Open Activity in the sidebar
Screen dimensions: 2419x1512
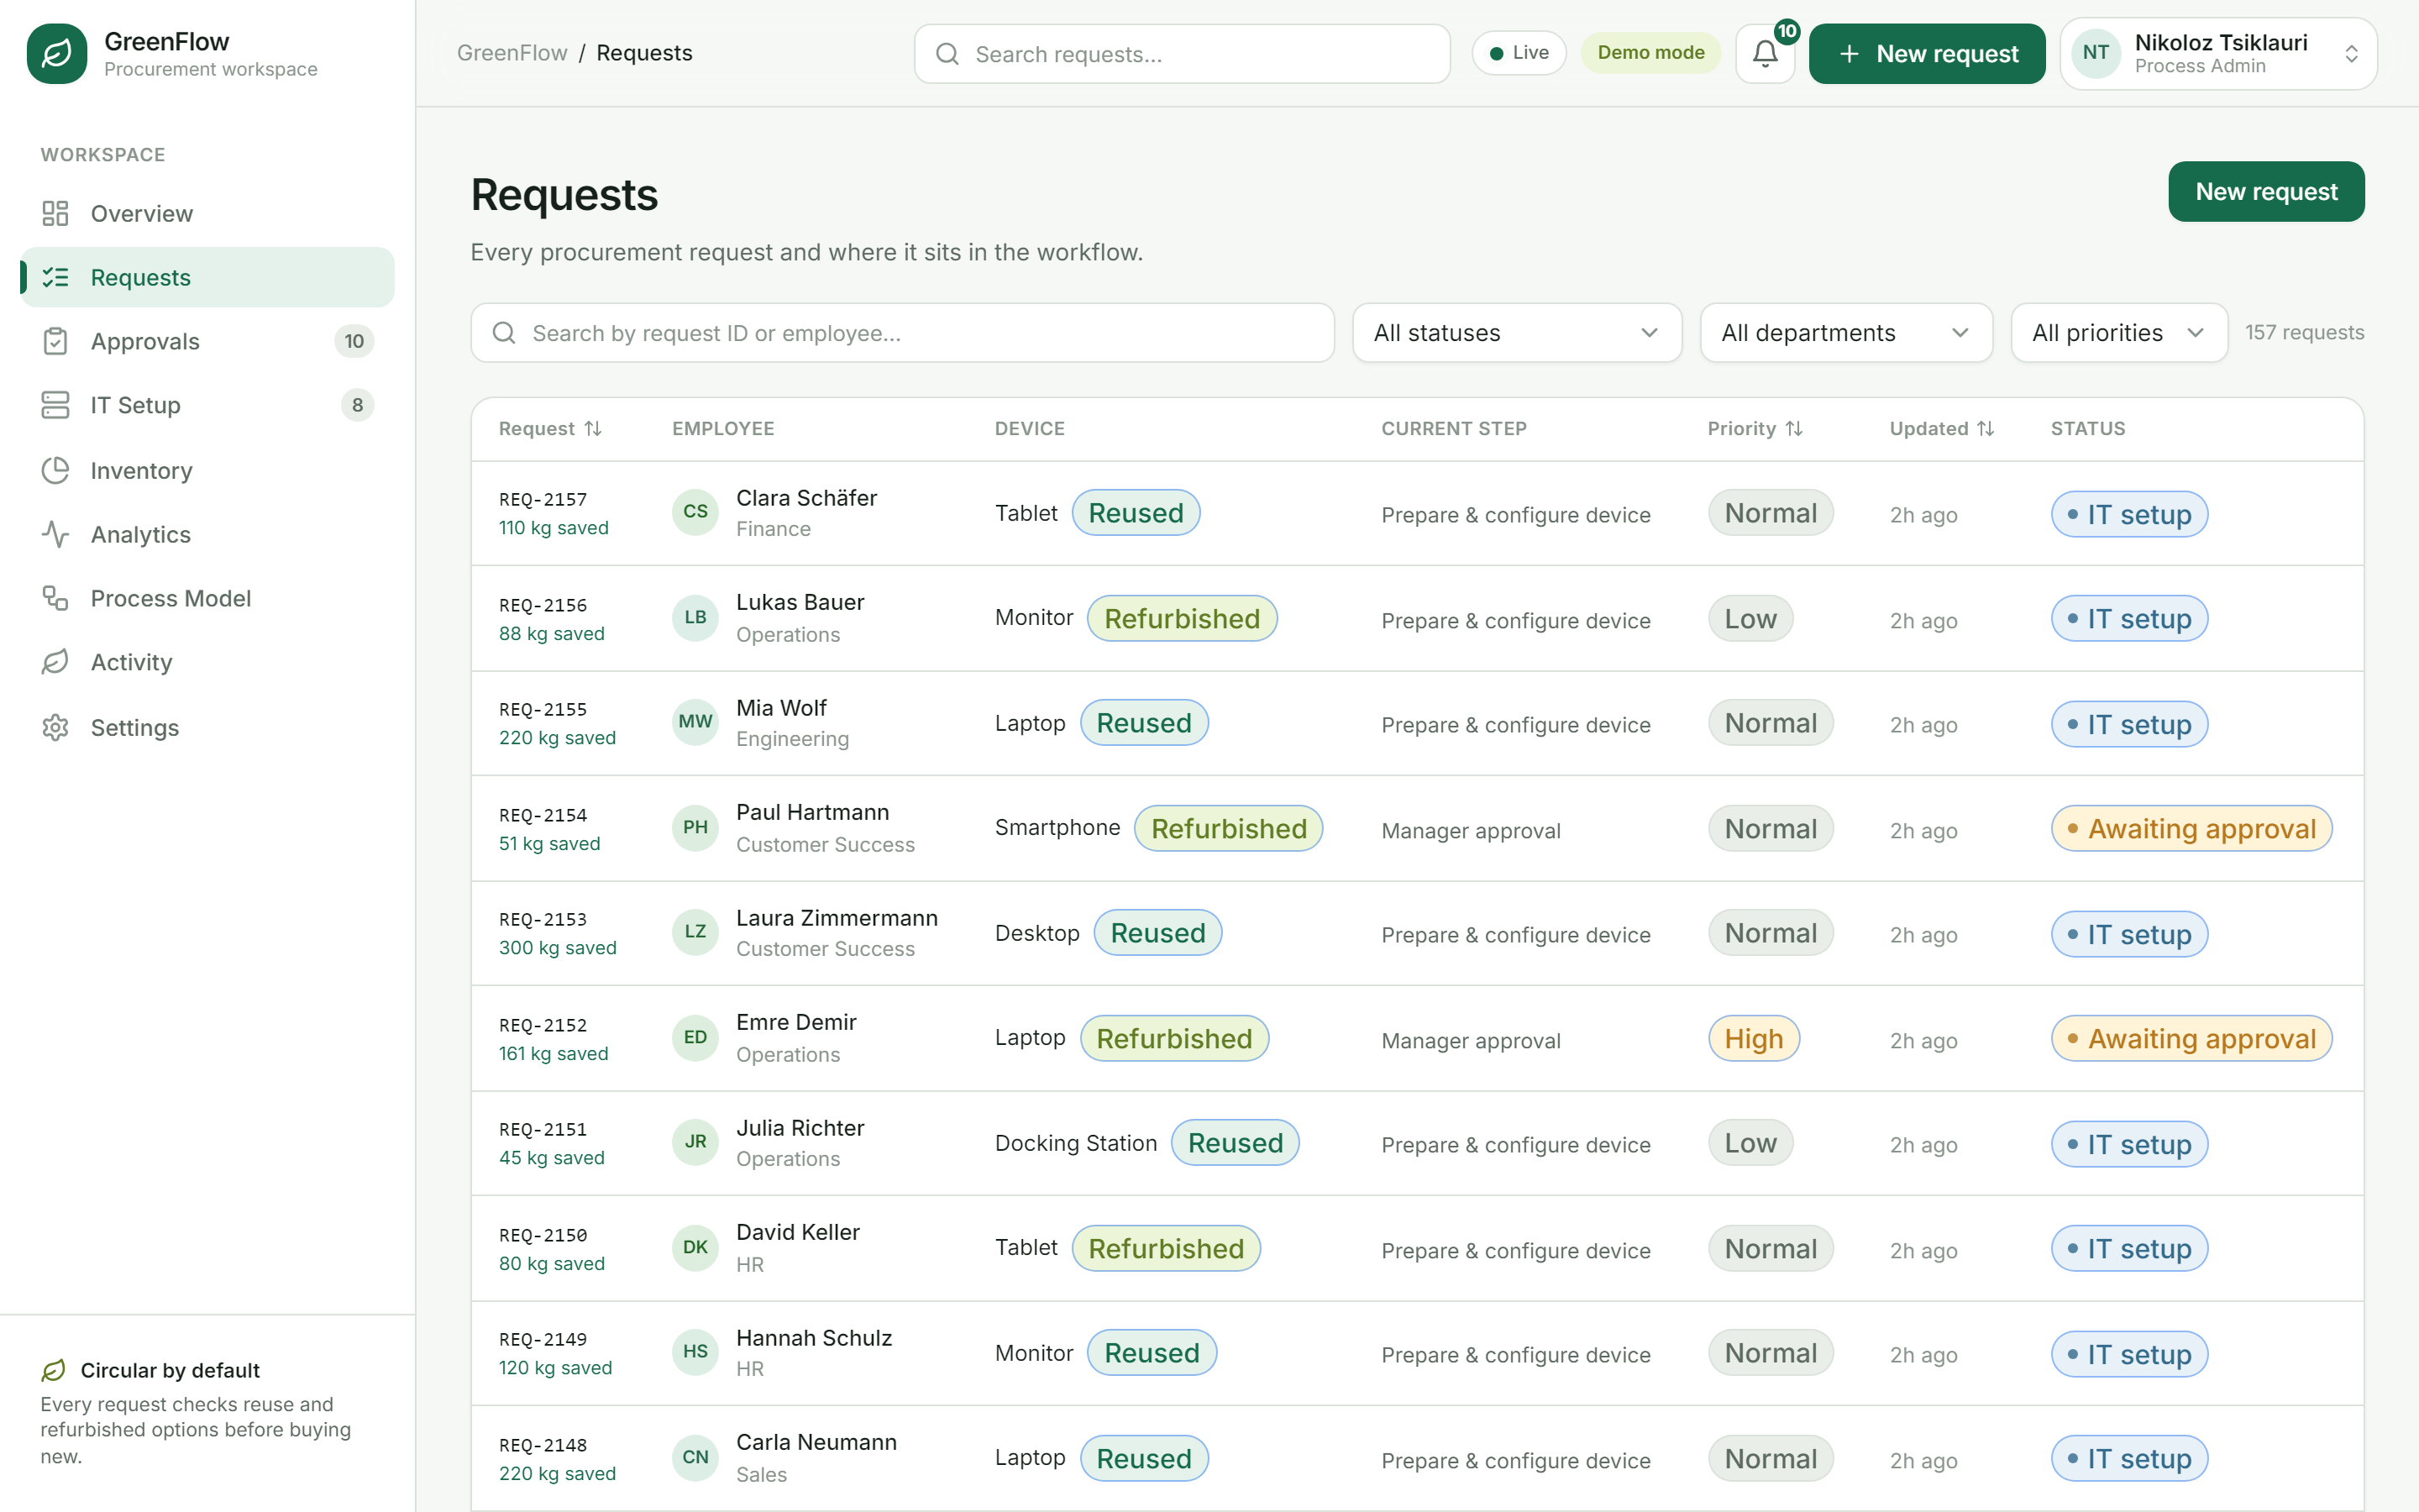coord(207,662)
